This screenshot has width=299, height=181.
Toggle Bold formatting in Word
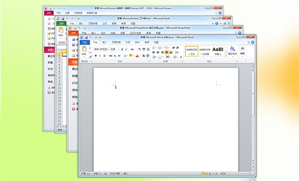(96, 56)
